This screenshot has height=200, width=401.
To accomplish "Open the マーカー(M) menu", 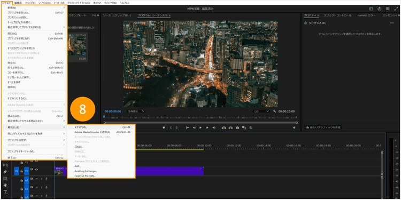I will pyautogui.click(x=59, y=3).
